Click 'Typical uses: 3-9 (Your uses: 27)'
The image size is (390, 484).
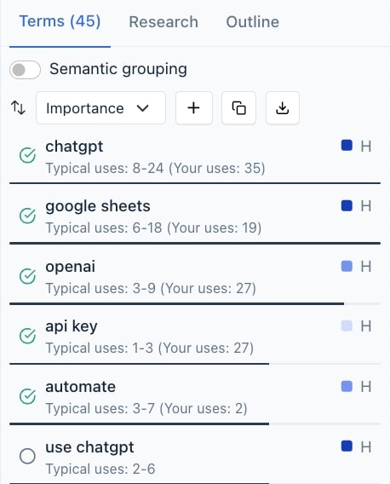[151, 289]
